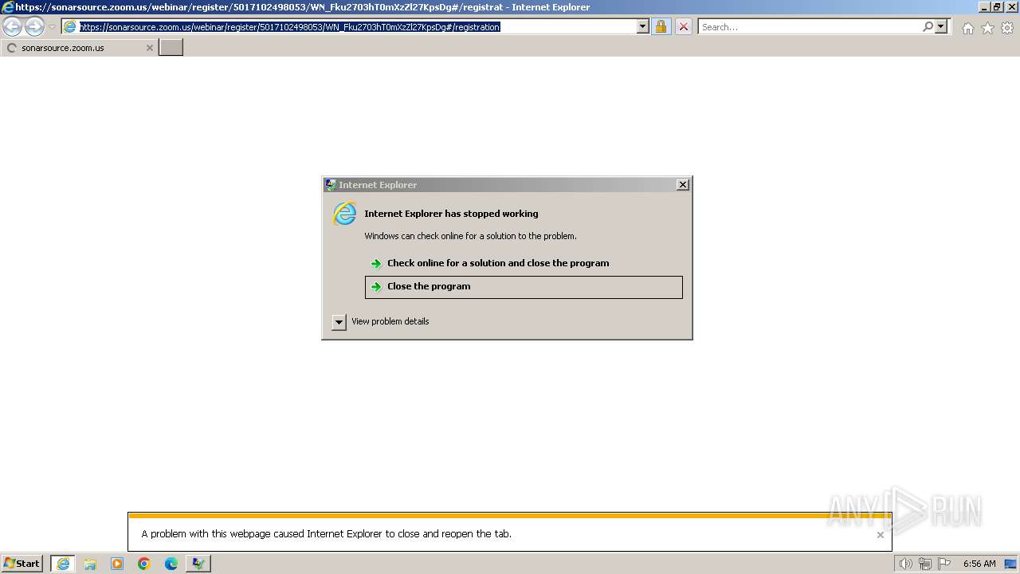
Task: Launch the Media Player taskbar icon
Action: [x=117, y=564]
